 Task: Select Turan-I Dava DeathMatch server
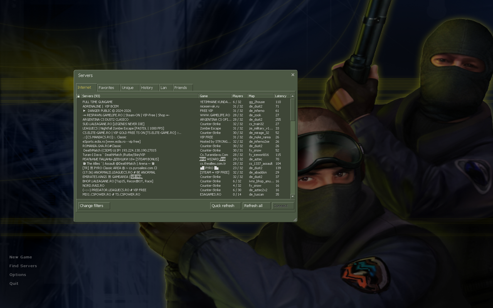pyautogui.click(x=183, y=155)
